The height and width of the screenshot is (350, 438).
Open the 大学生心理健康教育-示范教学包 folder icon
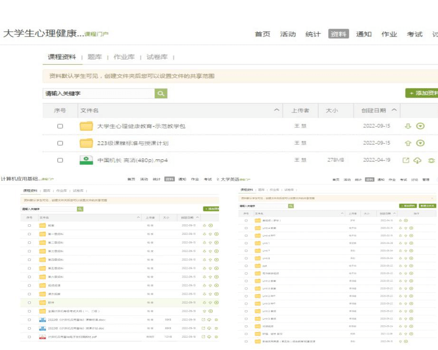[x=86, y=126]
